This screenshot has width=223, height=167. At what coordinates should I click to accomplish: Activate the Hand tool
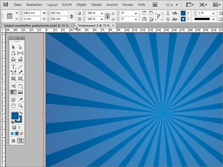(x=13, y=106)
